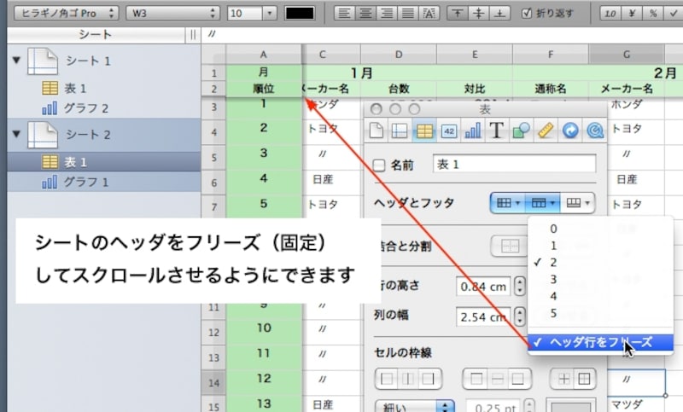Screen dimensions: 683x412
Task: Open the border color well
Action: click(x=570, y=406)
